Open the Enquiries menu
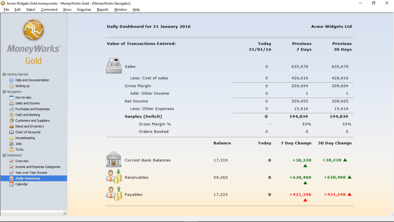The width and height of the screenshot is (394, 222). coord(84,9)
